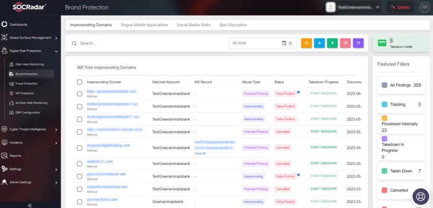Viewport: 433px width, 208px height.
Task: Check the greenanimalsbank.abc row checkbox
Action: click(79, 176)
